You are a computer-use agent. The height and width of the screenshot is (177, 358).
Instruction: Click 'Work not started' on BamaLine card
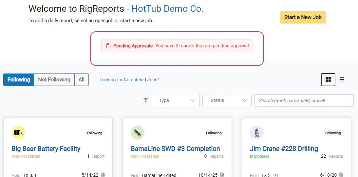point(145,156)
